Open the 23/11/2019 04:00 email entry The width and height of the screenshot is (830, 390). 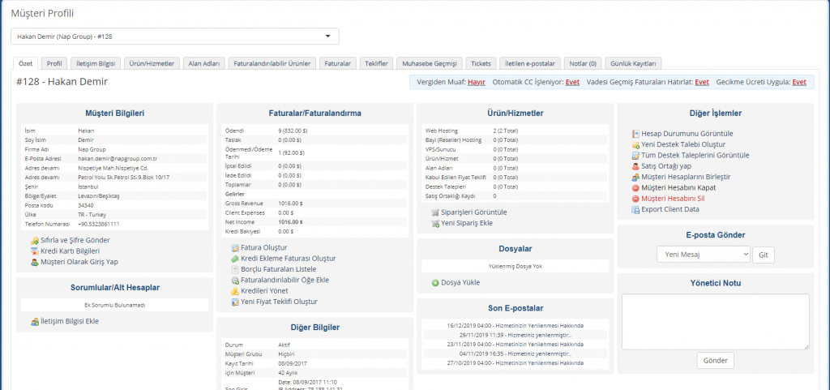[x=515, y=344]
